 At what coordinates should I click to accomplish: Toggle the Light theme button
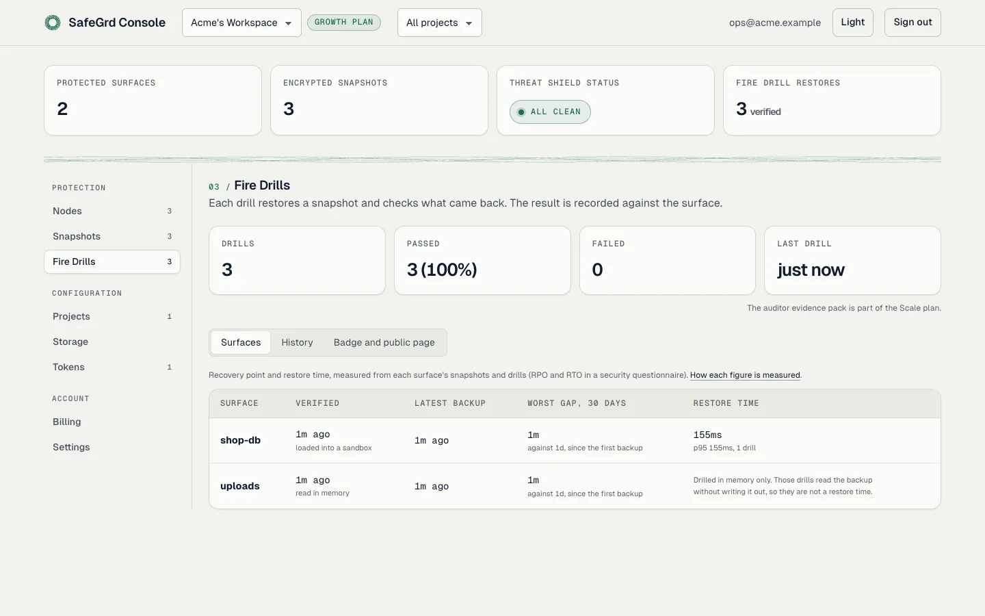point(852,23)
